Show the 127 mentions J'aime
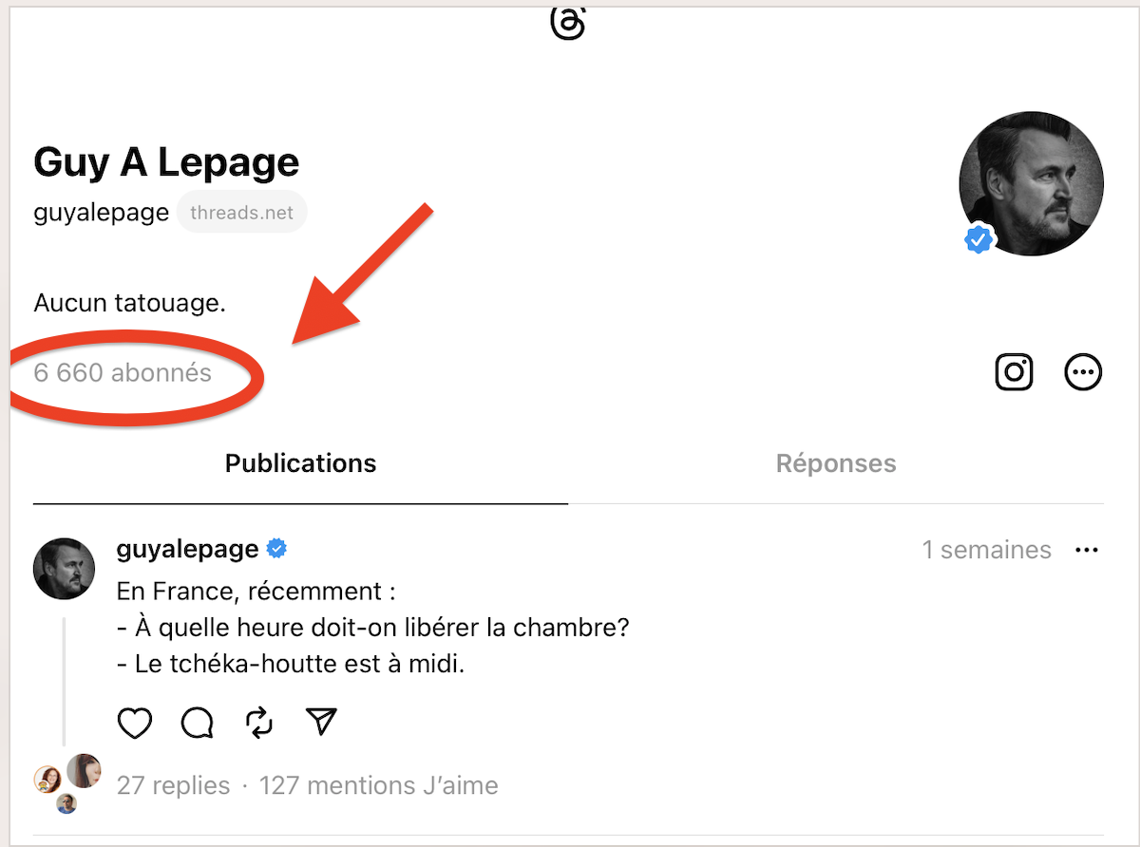This screenshot has width=1140, height=847. pos(378,786)
